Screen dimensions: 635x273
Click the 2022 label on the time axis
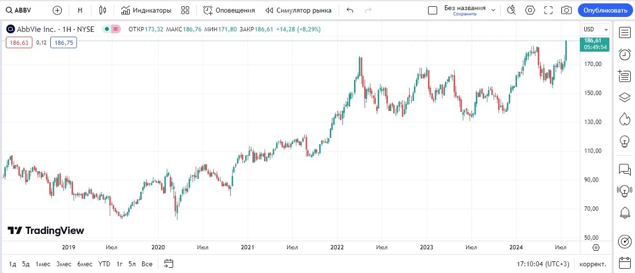(337, 247)
